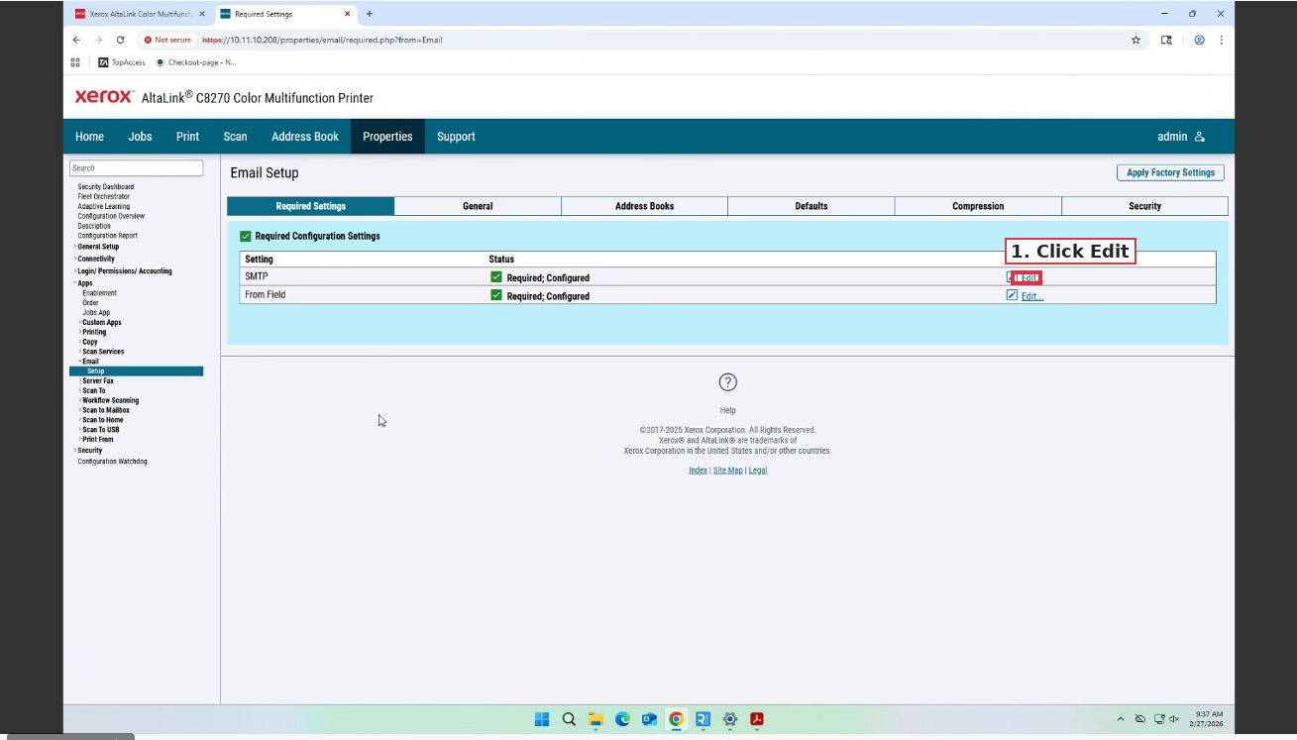Viewport: 1297px width, 740px height.
Task: Expand the General Setup section
Action: [98, 246]
